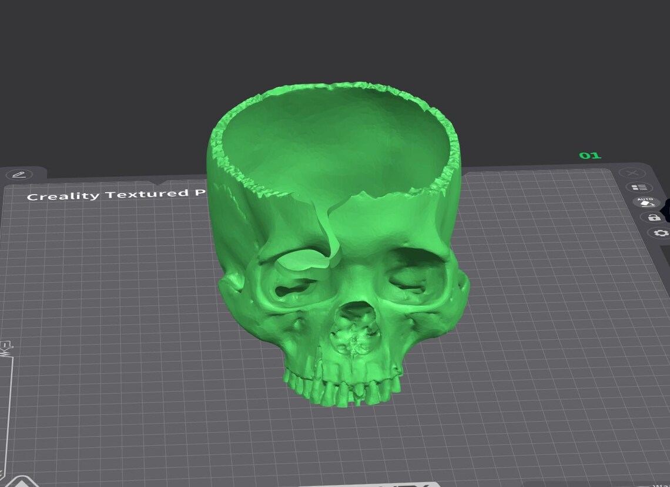Auto orient objects using the AUTO icon
This screenshot has height=487, width=670.
click(x=645, y=202)
